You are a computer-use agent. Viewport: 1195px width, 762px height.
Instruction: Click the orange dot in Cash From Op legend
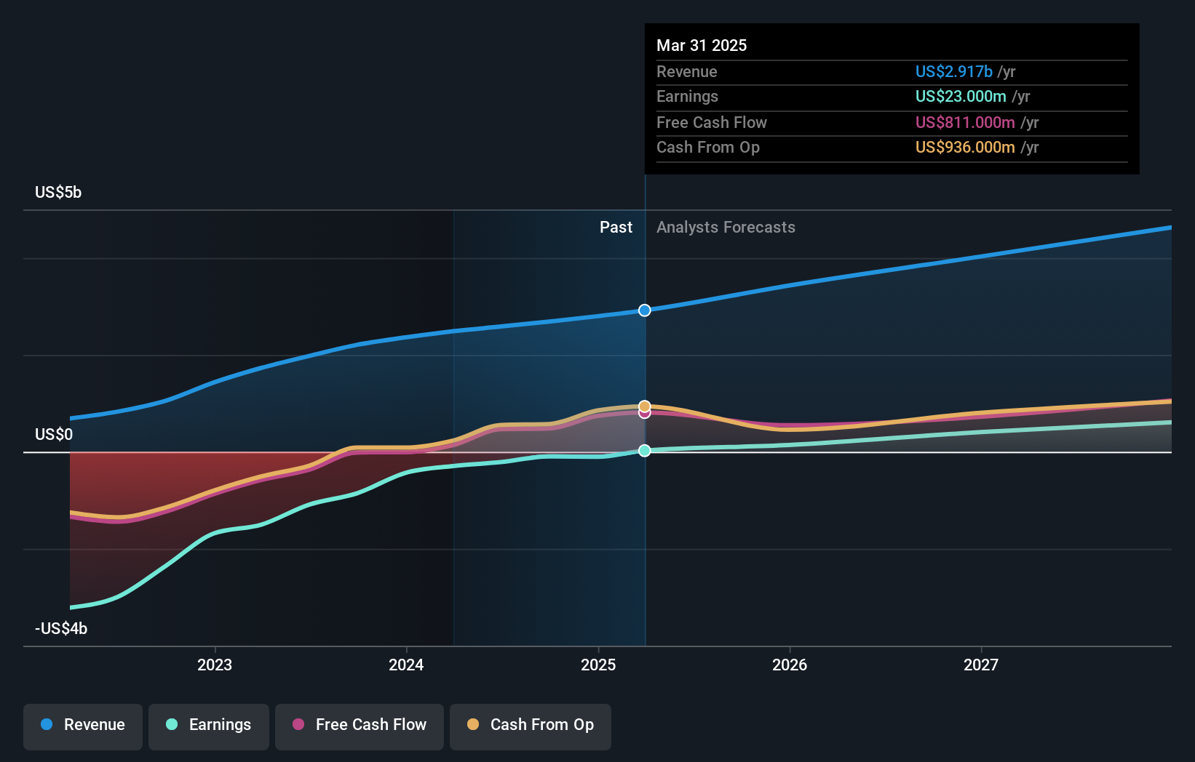pos(473,724)
